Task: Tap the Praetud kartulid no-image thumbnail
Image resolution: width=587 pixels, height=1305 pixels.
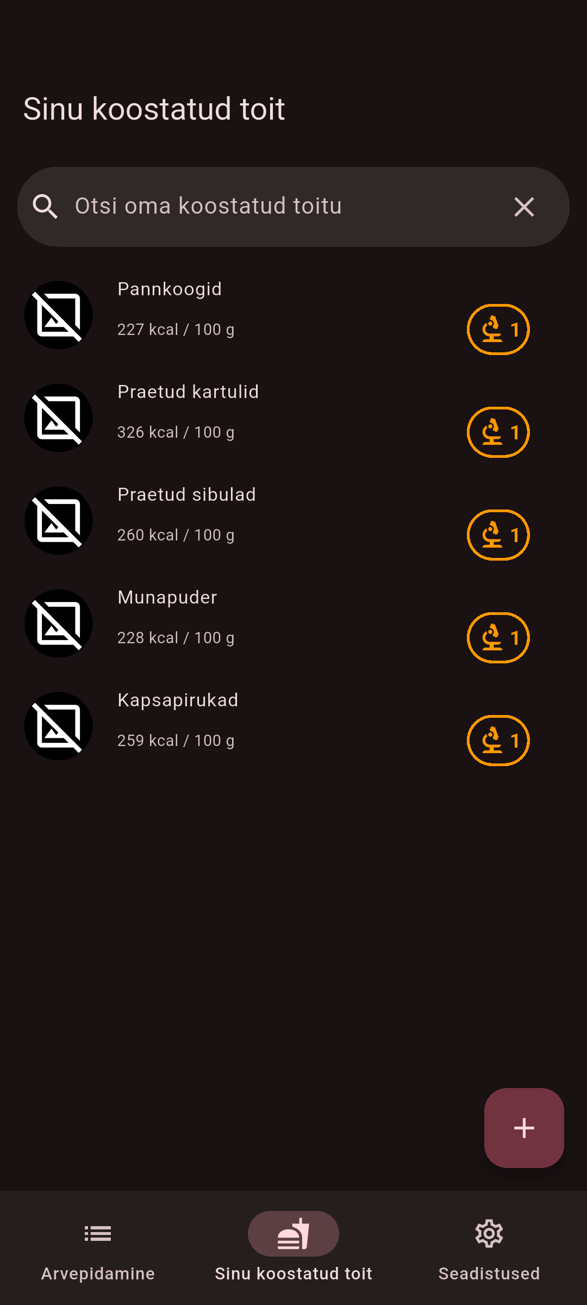Action: tap(59, 418)
